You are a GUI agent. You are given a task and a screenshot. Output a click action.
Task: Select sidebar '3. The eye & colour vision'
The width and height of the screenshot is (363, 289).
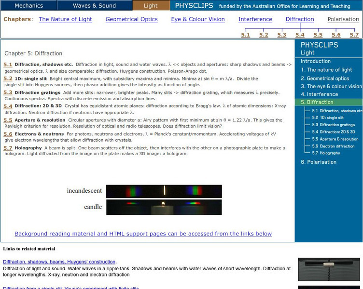click(331, 86)
